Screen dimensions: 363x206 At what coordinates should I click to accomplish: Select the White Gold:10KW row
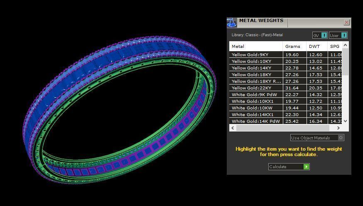pos(286,108)
